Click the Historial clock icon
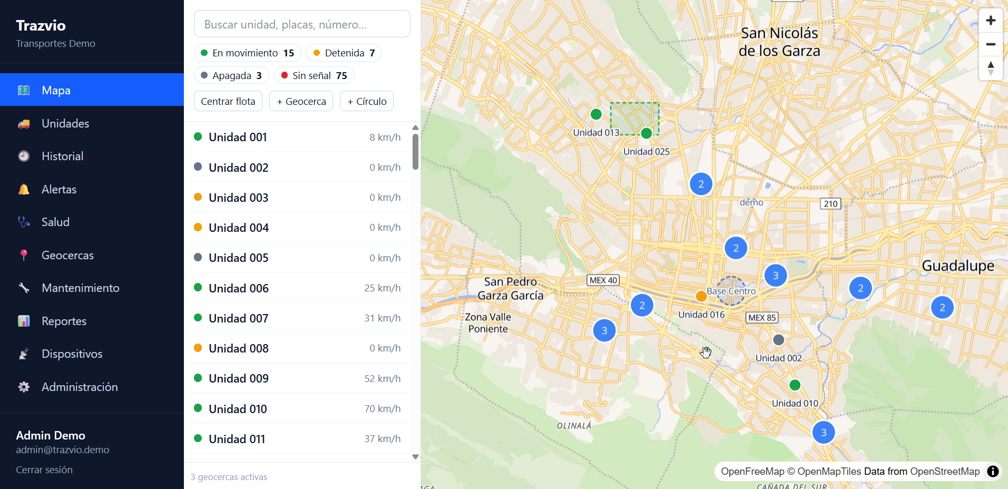The image size is (1008, 489). [24, 156]
